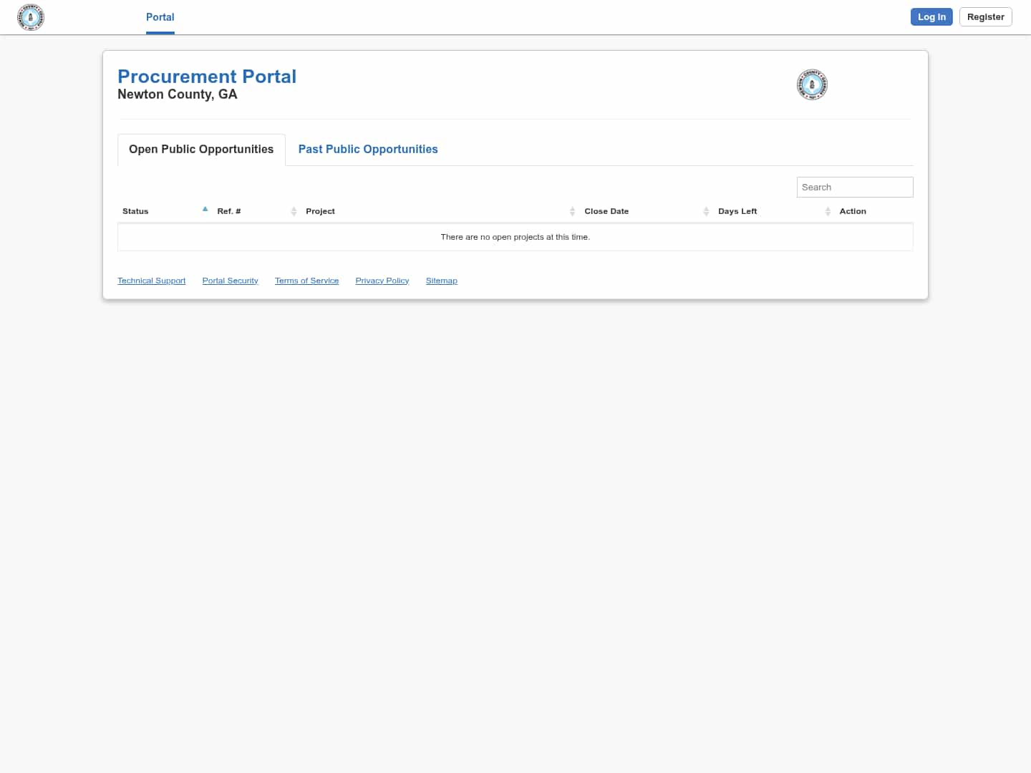
Task: Click the sort arrows on the Days Left column
Action: point(828,211)
